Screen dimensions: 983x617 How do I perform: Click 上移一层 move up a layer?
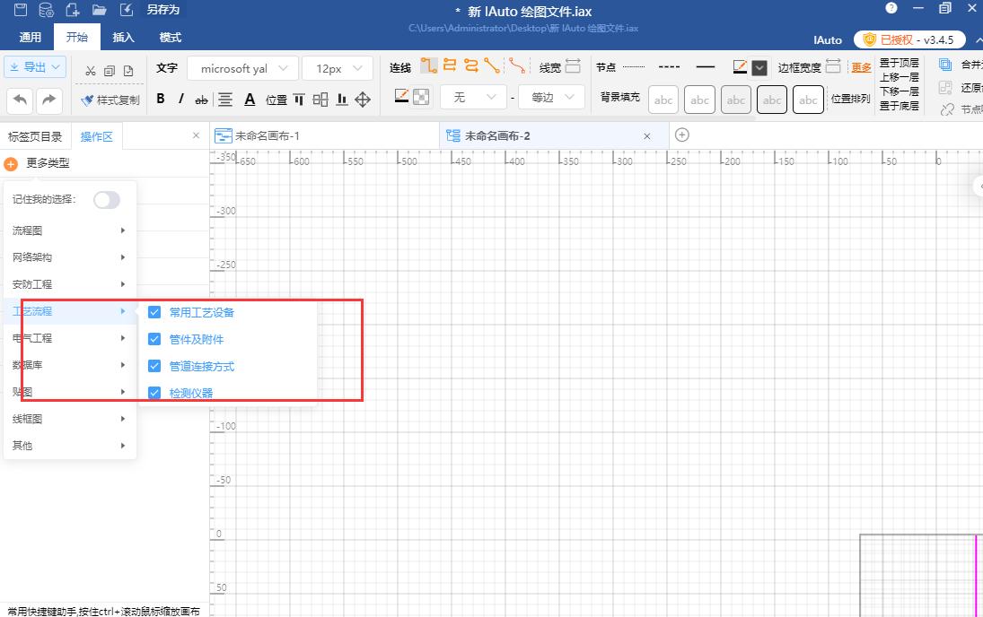tap(899, 77)
